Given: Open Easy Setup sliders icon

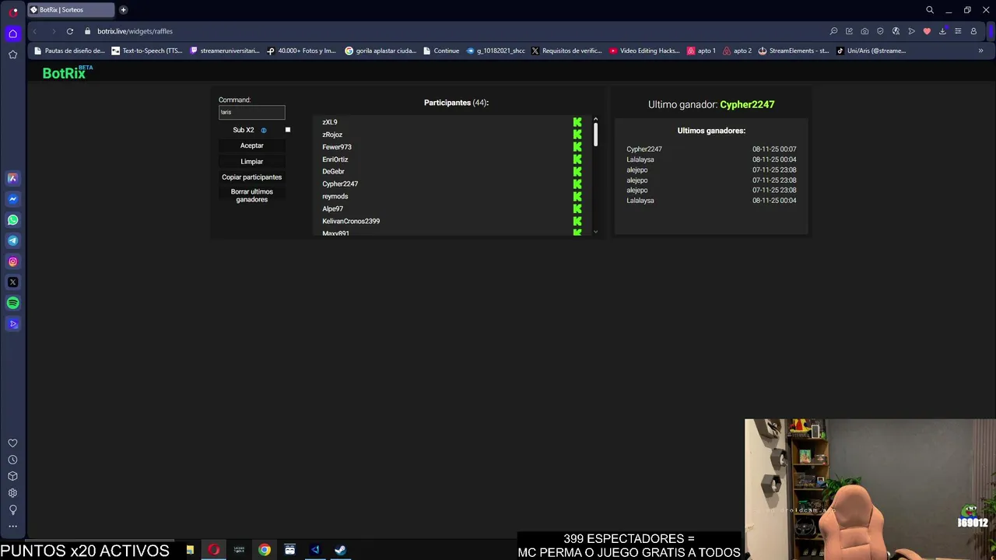Looking at the screenshot, I should [x=958, y=31].
